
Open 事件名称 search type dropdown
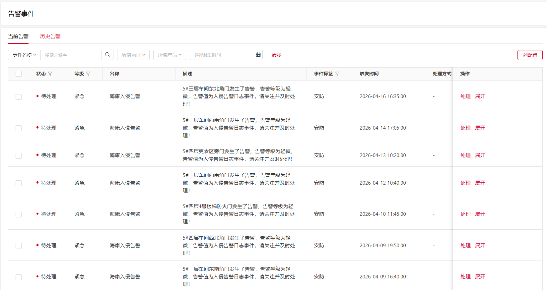pyautogui.click(x=24, y=55)
